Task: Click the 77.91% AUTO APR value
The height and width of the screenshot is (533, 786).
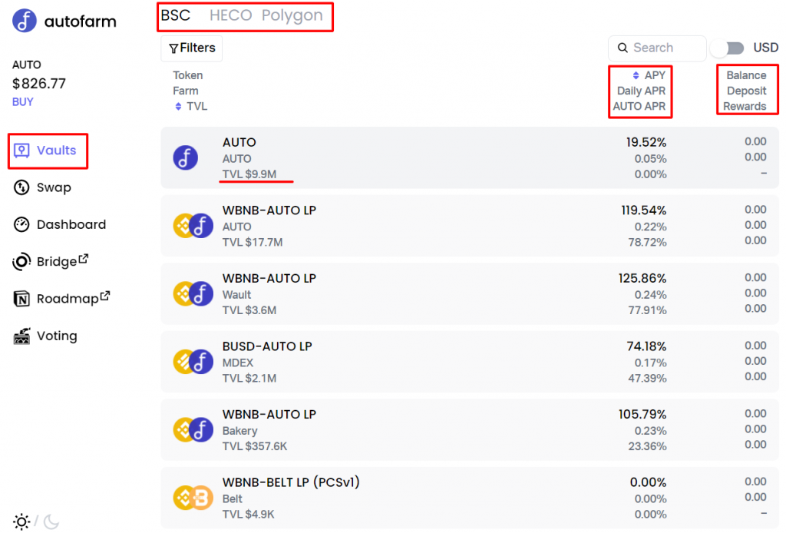Action: tap(648, 310)
